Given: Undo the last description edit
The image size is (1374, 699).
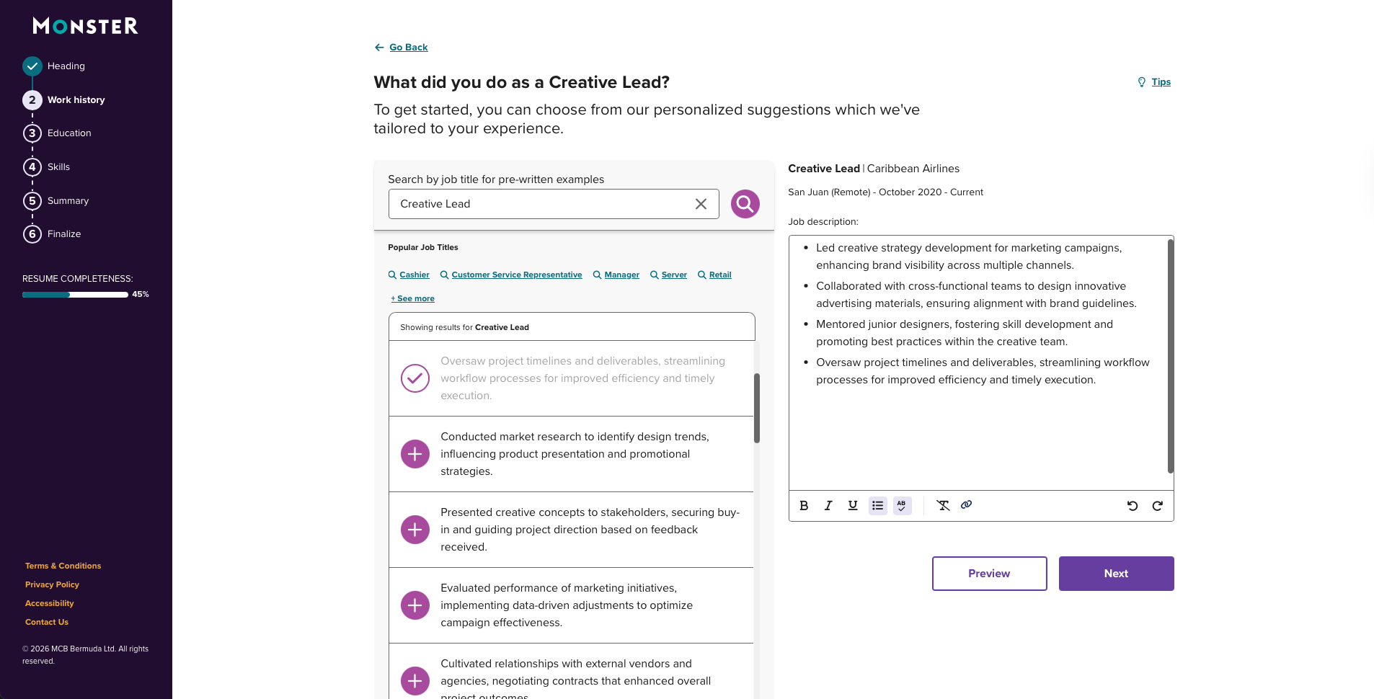Looking at the screenshot, I should click(x=1133, y=505).
